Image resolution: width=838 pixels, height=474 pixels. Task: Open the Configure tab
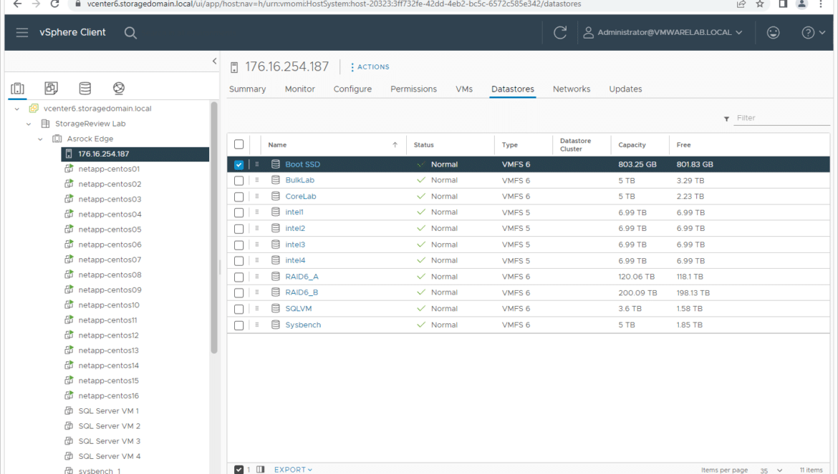point(352,89)
